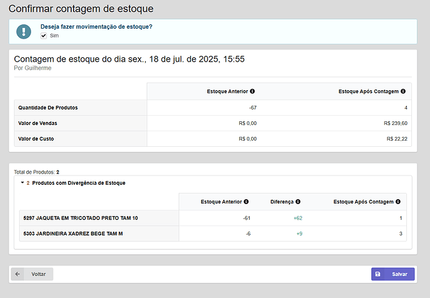The image size is (430, 298).
Task: Click the Valor de Custo row label
Action: click(x=36, y=139)
